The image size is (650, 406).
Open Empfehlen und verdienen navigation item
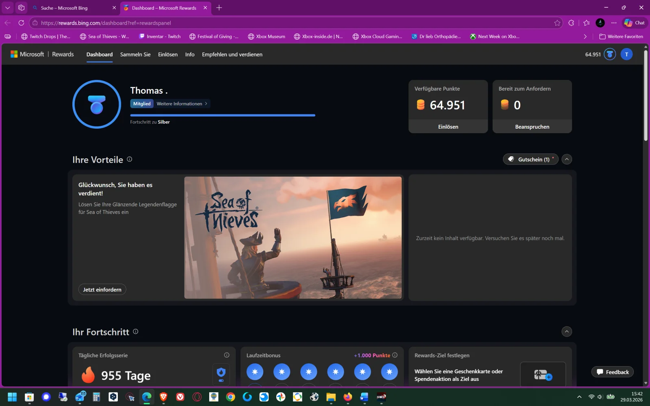point(232,54)
